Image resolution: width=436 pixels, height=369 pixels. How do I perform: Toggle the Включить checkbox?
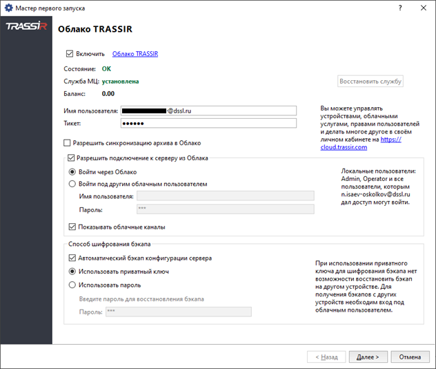70,53
